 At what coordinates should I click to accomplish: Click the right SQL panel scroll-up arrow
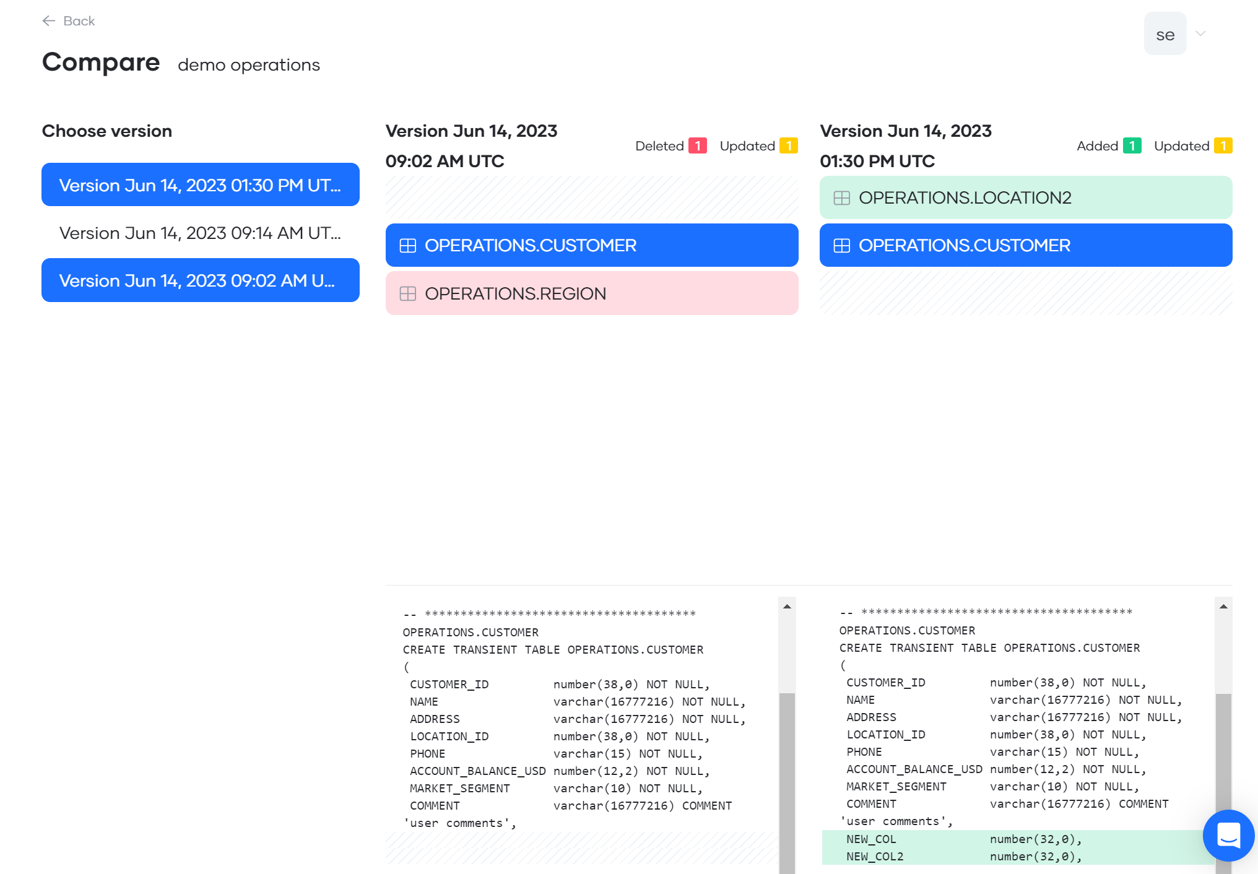(x=1223, y=607)
